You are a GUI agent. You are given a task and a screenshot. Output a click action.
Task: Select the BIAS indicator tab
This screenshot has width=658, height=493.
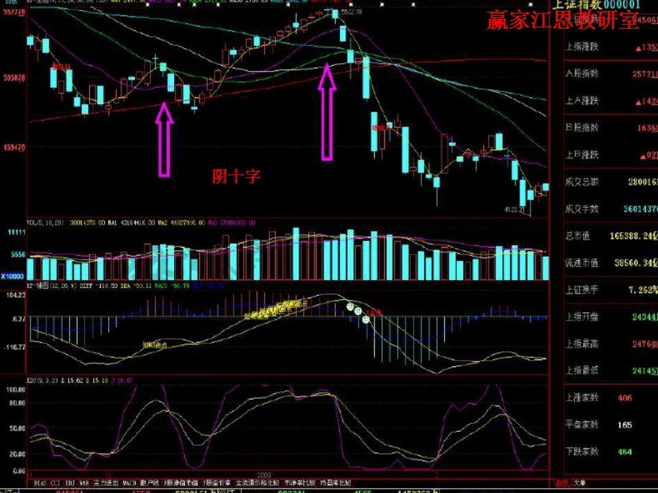tap(42, 482)
